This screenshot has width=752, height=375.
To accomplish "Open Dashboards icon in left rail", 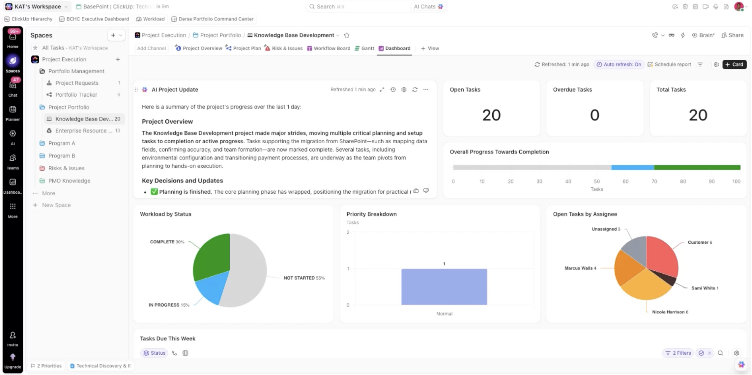I will pos(13,182).
